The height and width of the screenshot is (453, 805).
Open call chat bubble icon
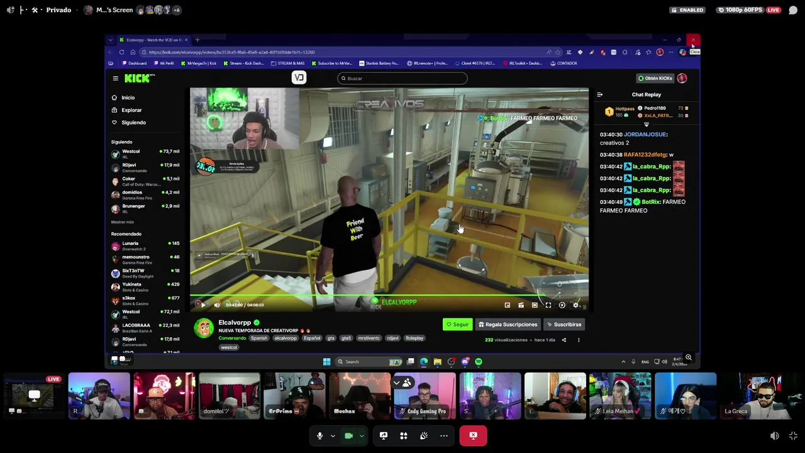793,10
